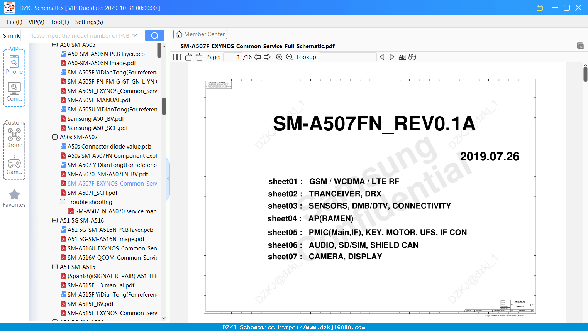Image resolution: width=588 pixels, height=331 pixels.
Task: Collapse the A51 SM-A515 folder
Action: point(55,267)
